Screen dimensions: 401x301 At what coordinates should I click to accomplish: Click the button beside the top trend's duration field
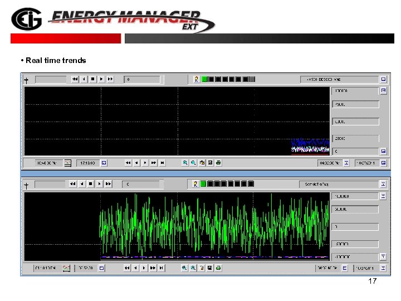pyautogui.click(x=346, y=163)
